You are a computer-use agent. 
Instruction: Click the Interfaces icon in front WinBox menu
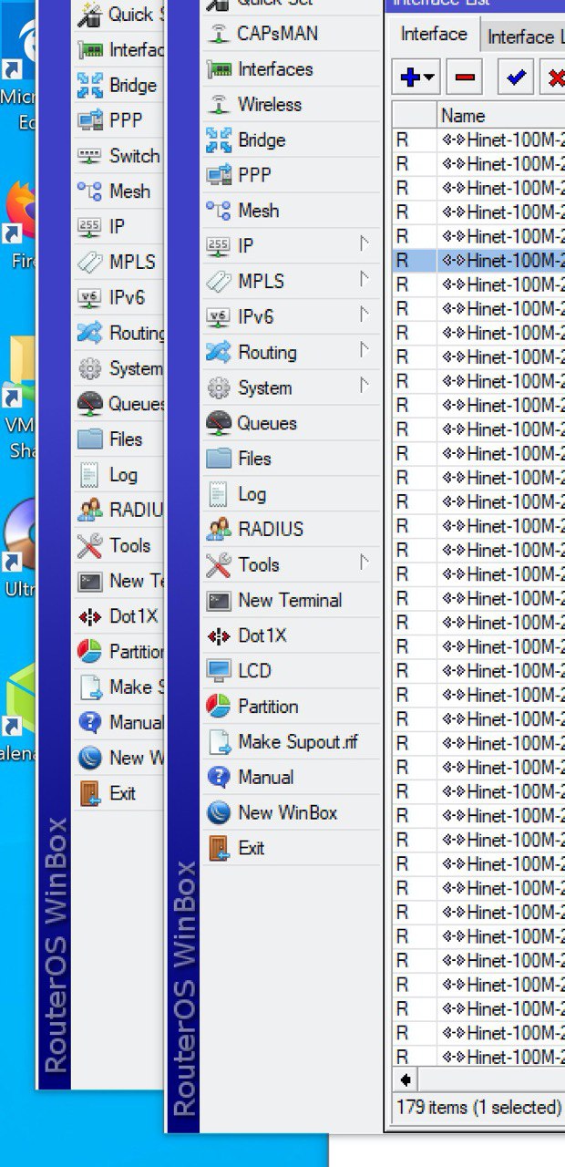[219, 69]
